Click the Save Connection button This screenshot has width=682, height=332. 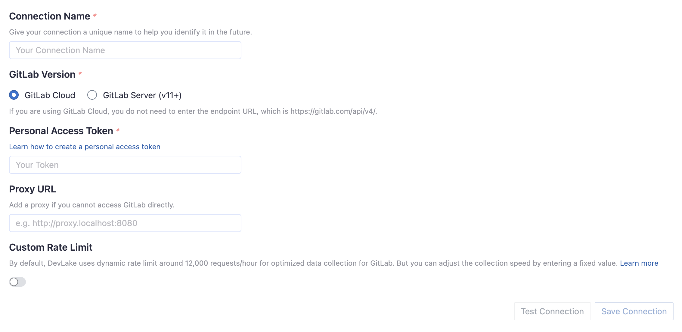(634, 311)
